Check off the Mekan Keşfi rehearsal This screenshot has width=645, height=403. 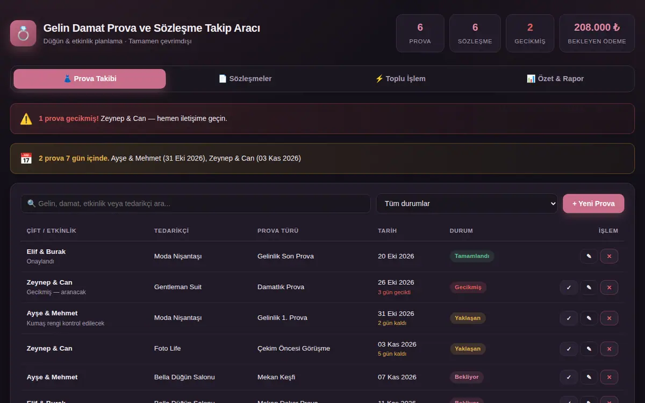(x=569, y=377)
